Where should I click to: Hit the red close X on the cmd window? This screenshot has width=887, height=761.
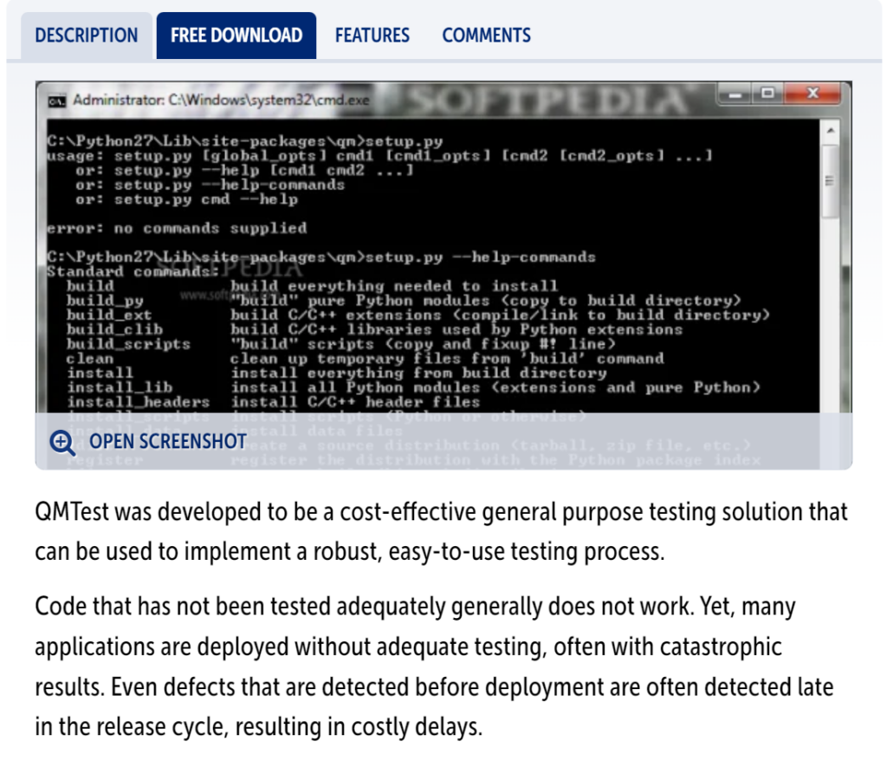point(811,94)
